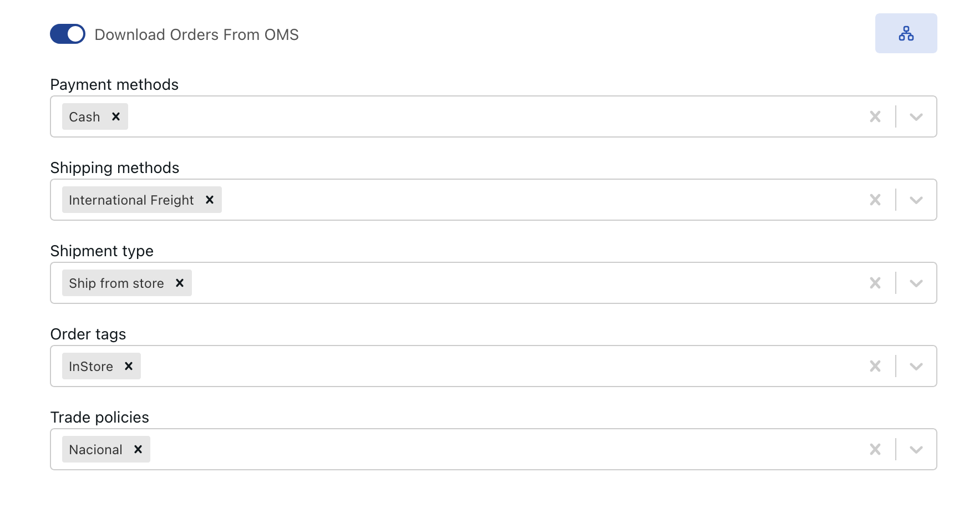Expand the Payment methods dropdown
Image resolution: width=964 pixels, height=508 pixels.
click(x=916, y=116)
